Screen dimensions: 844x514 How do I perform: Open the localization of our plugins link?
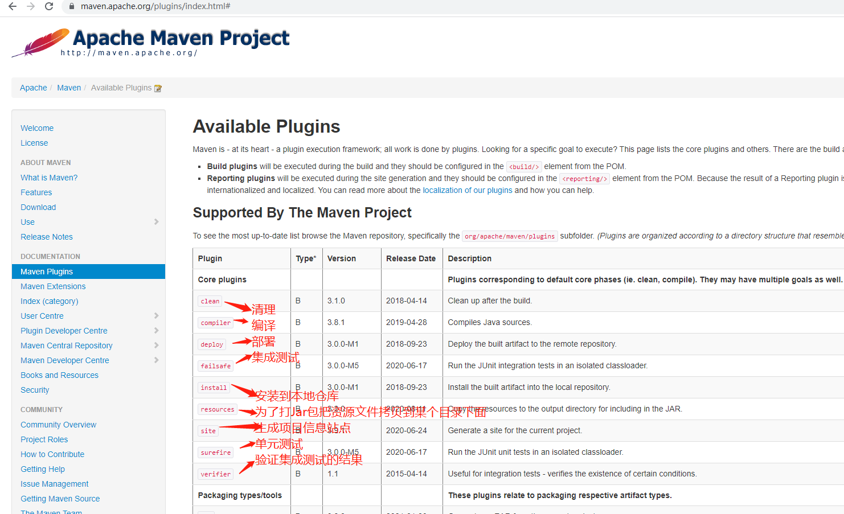[467, 190]
